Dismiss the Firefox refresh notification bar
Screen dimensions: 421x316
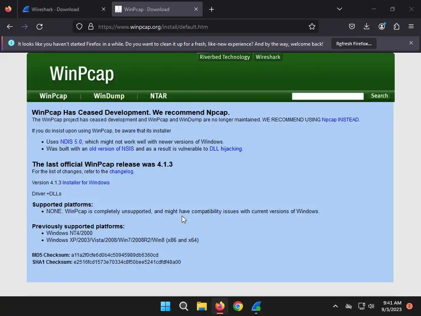(411, 43)
